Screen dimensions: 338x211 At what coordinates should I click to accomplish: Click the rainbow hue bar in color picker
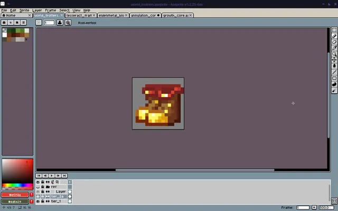pos(17,185)
